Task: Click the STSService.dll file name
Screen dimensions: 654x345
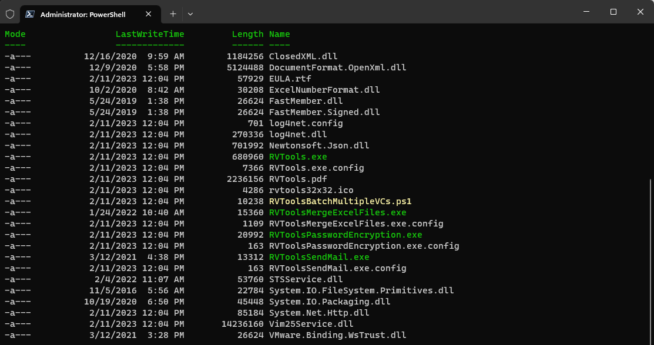Action: coord(306,280)
